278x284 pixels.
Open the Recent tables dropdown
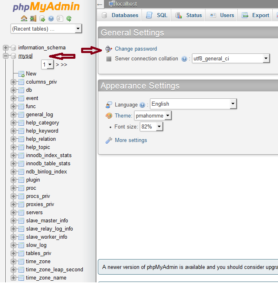pos(46,29)
